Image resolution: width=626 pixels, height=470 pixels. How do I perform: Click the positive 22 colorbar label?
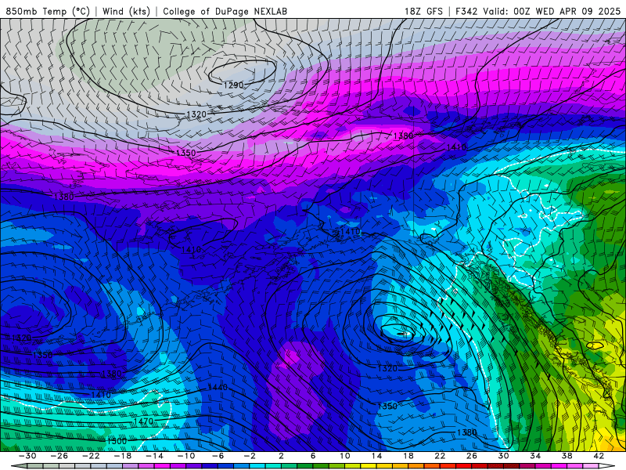coord(440,456)
